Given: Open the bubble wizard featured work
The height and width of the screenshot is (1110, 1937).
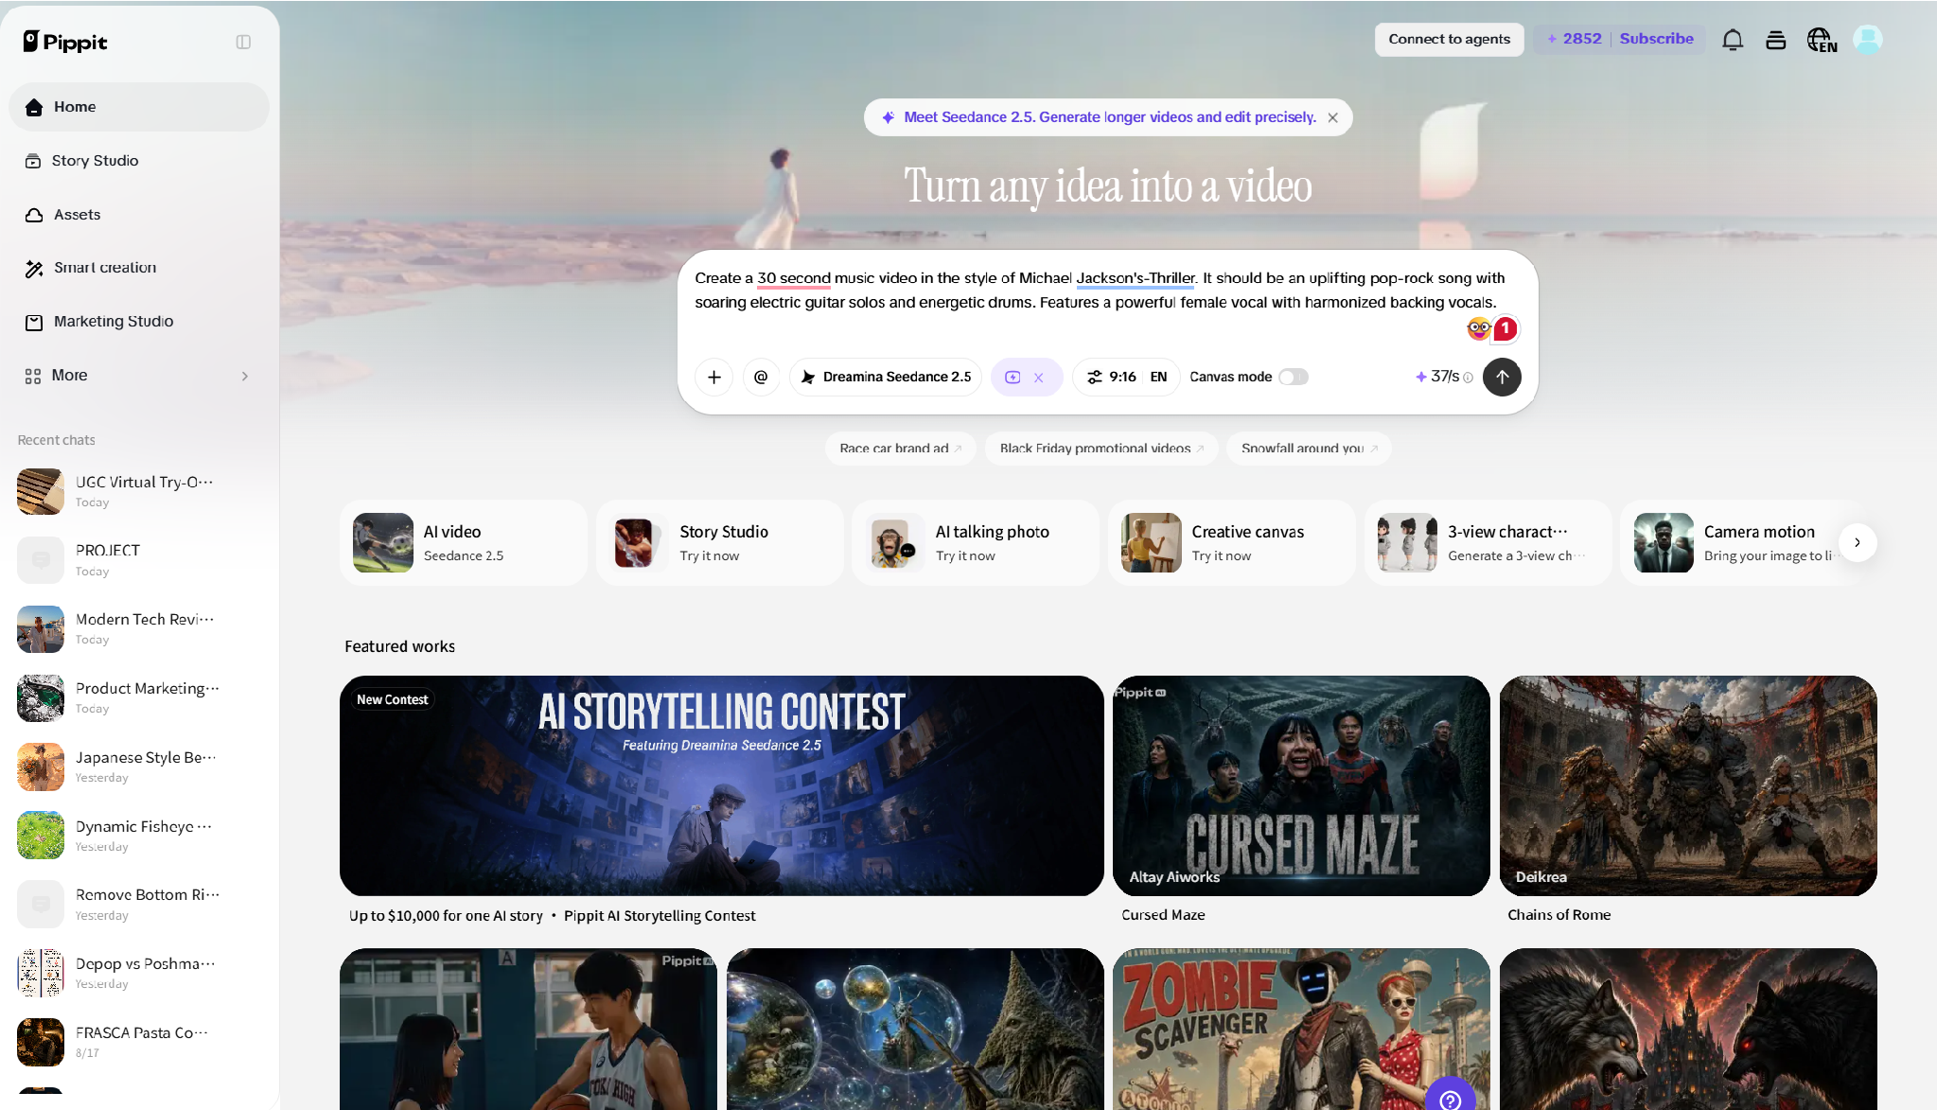Looking at the screenshot, I should 915,1029.
